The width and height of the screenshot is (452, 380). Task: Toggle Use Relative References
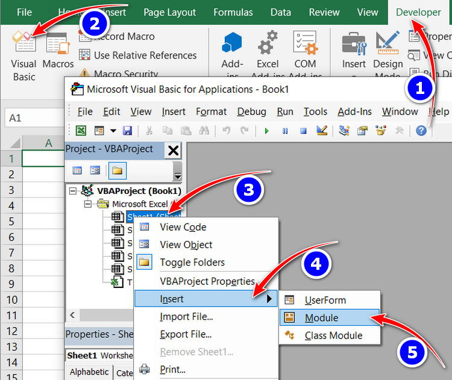pos(138,55)
